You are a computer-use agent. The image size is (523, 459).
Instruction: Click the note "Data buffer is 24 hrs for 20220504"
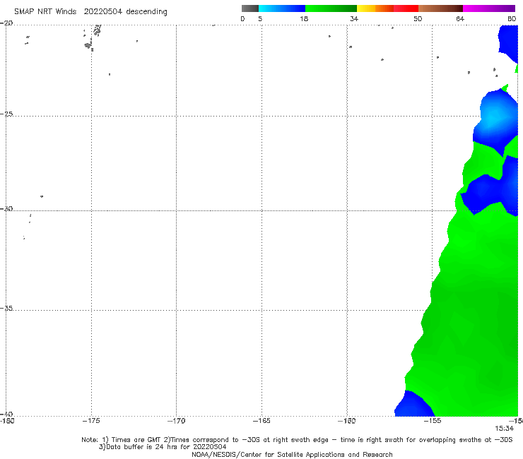(x=163, y=447)
